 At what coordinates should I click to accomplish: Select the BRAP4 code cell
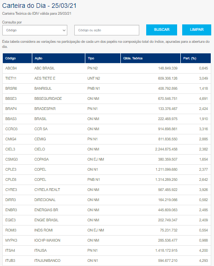tap(11, 109)
